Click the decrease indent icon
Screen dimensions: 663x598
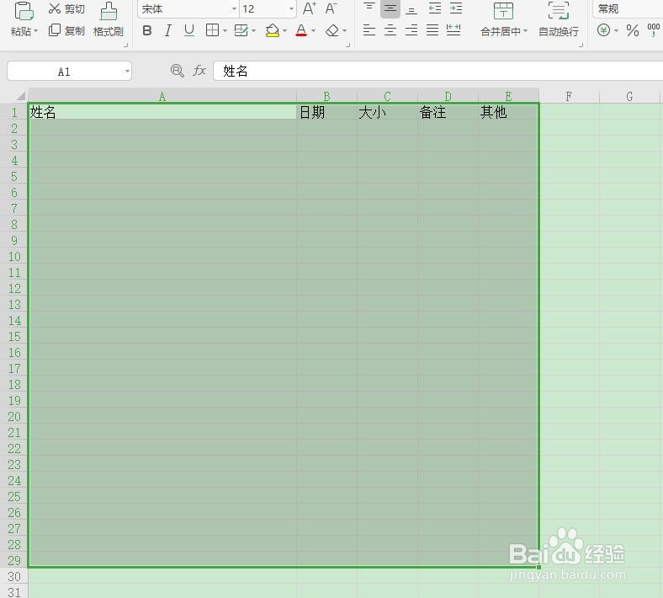click(434, 8)
